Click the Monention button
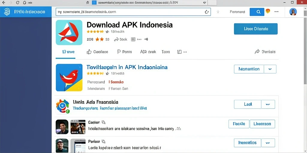307x153 pixels. [249, 69]
